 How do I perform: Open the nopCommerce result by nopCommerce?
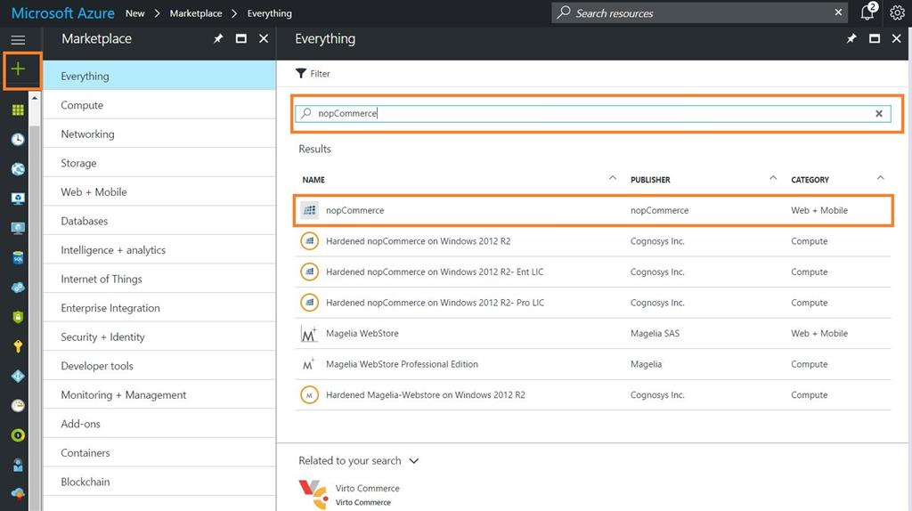tap(355, 210)
